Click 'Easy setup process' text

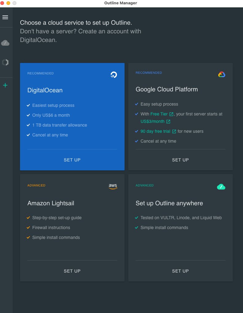click(x=159, y=104)
